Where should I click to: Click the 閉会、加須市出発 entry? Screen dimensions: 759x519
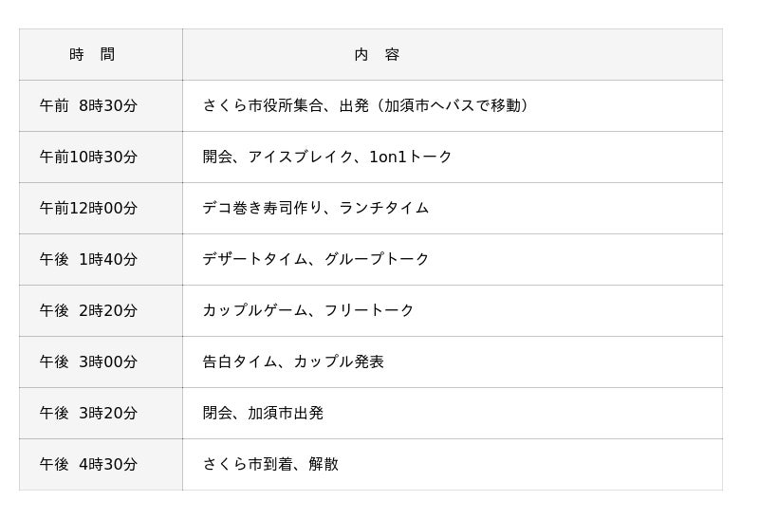coord(263,414)
